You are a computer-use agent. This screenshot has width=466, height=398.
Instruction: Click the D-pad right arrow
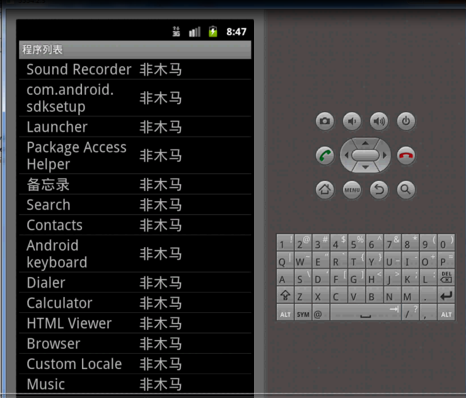[385, 155]
